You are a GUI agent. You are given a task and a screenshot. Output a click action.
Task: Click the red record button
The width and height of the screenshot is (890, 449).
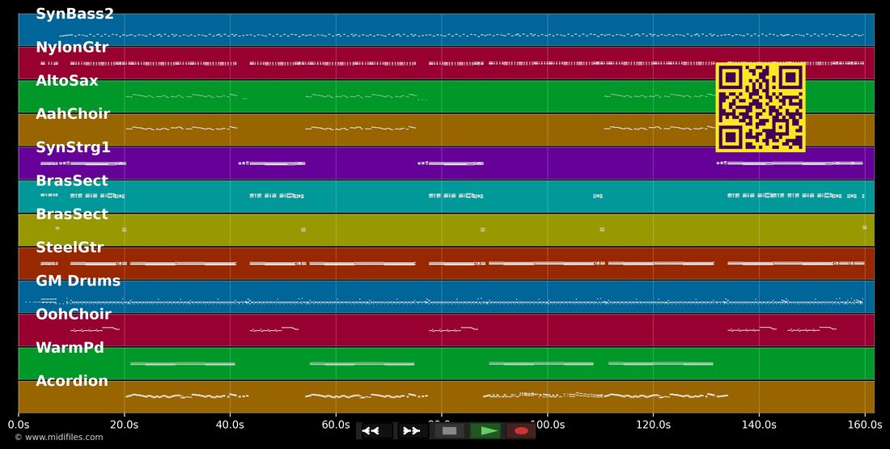coord(521,431)
